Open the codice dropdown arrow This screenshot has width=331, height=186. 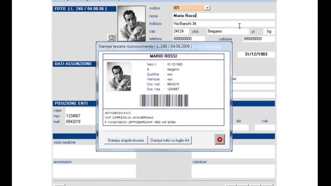(x=207, y=8)
